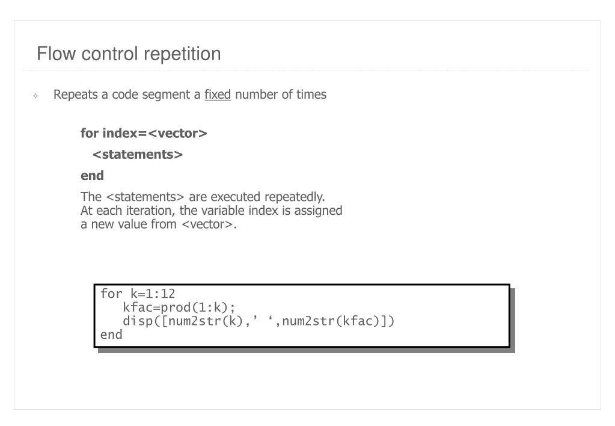Viewport: 615px width, 426px height.
Task: Click the line a new value from <vector>
Action: pyautogui.click(x=159, y=224)
